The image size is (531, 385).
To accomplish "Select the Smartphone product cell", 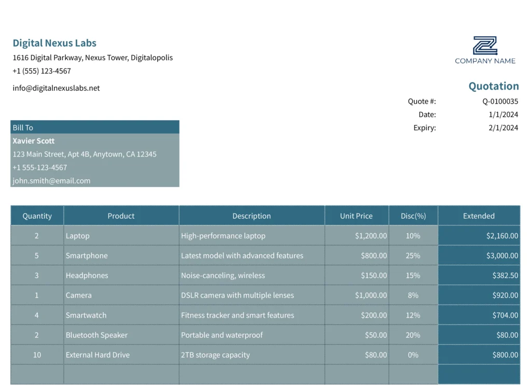I will click(x=121, y=255).
